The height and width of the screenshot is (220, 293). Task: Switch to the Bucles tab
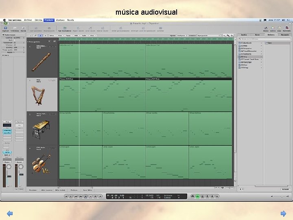point(257,35)
